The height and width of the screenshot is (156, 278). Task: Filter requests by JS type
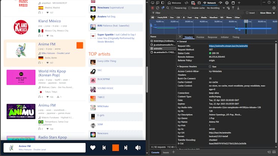(184, 17)
